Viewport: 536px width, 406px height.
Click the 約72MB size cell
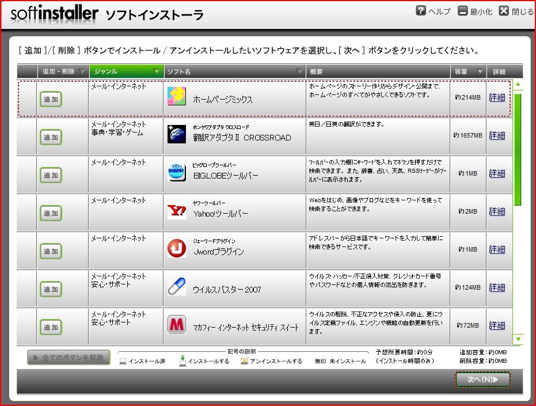pos(467,325)
